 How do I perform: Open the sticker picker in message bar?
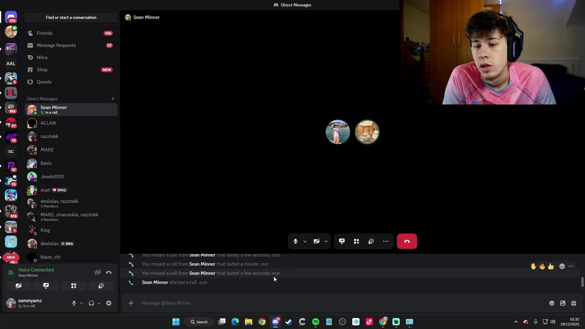[x=563, y=303]
